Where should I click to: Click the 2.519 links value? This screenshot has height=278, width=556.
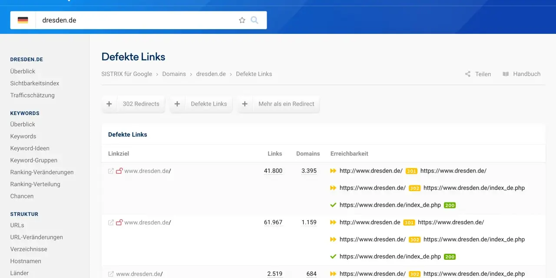[275, 274]
